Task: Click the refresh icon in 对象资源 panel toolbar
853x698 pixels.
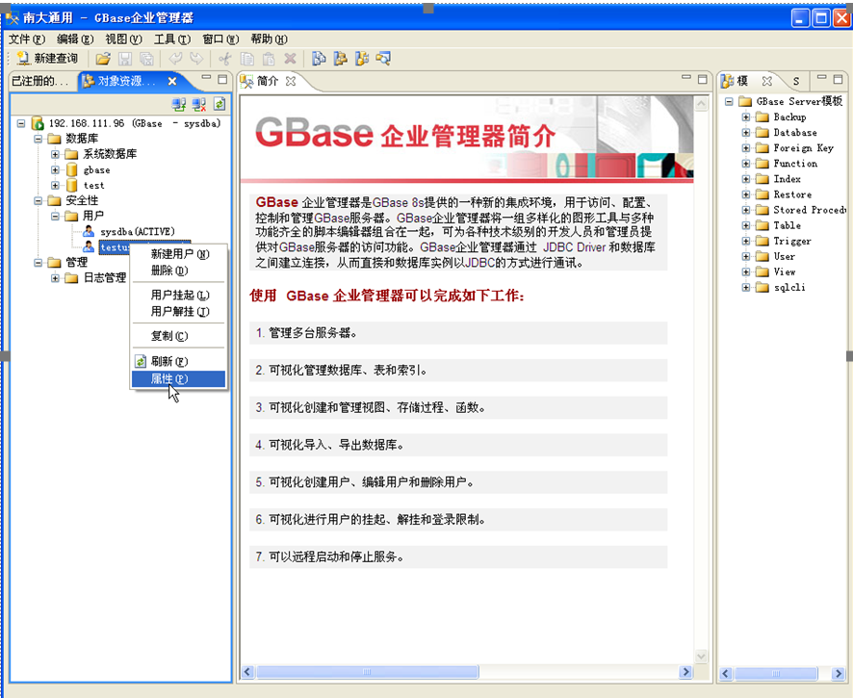Action: point(220,104)
